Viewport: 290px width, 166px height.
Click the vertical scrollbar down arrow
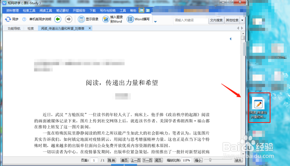(243, 154)
